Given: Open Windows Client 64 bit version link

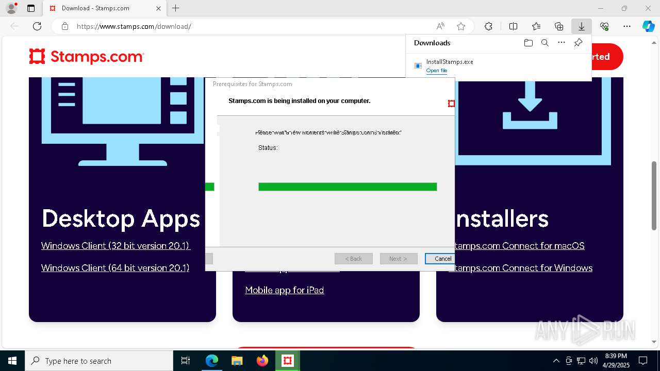Looking at the screenshot, I should pos(115,268).
